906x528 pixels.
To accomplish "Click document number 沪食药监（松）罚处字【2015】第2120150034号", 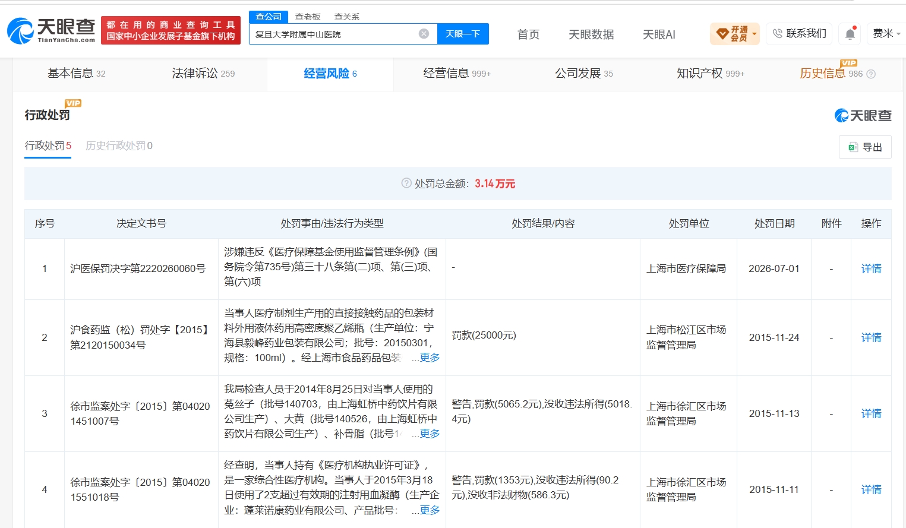I will tap(140, 337).
